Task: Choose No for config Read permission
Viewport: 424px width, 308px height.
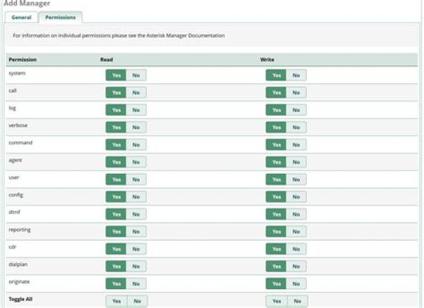Action: tap(136, 197)
